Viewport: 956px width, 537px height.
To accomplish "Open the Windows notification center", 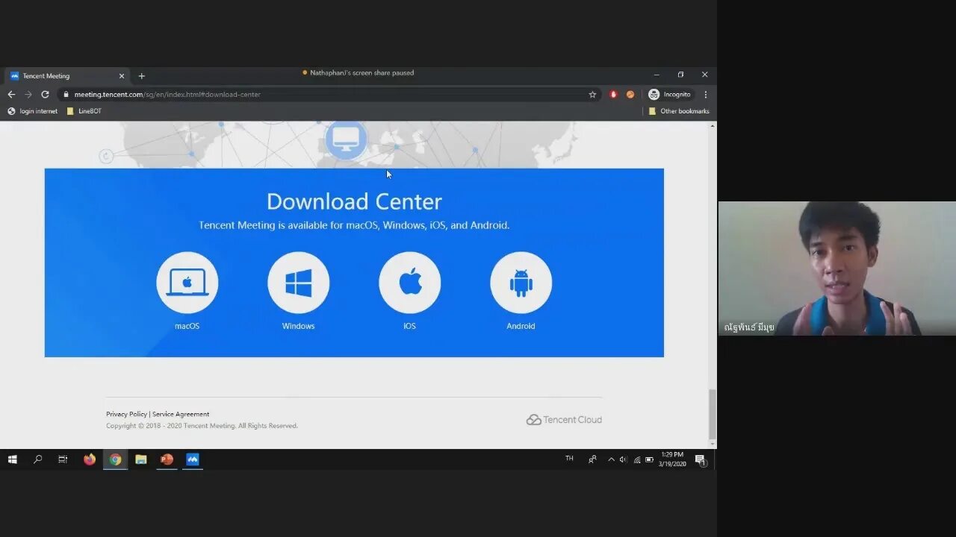I will pos(701,459).
